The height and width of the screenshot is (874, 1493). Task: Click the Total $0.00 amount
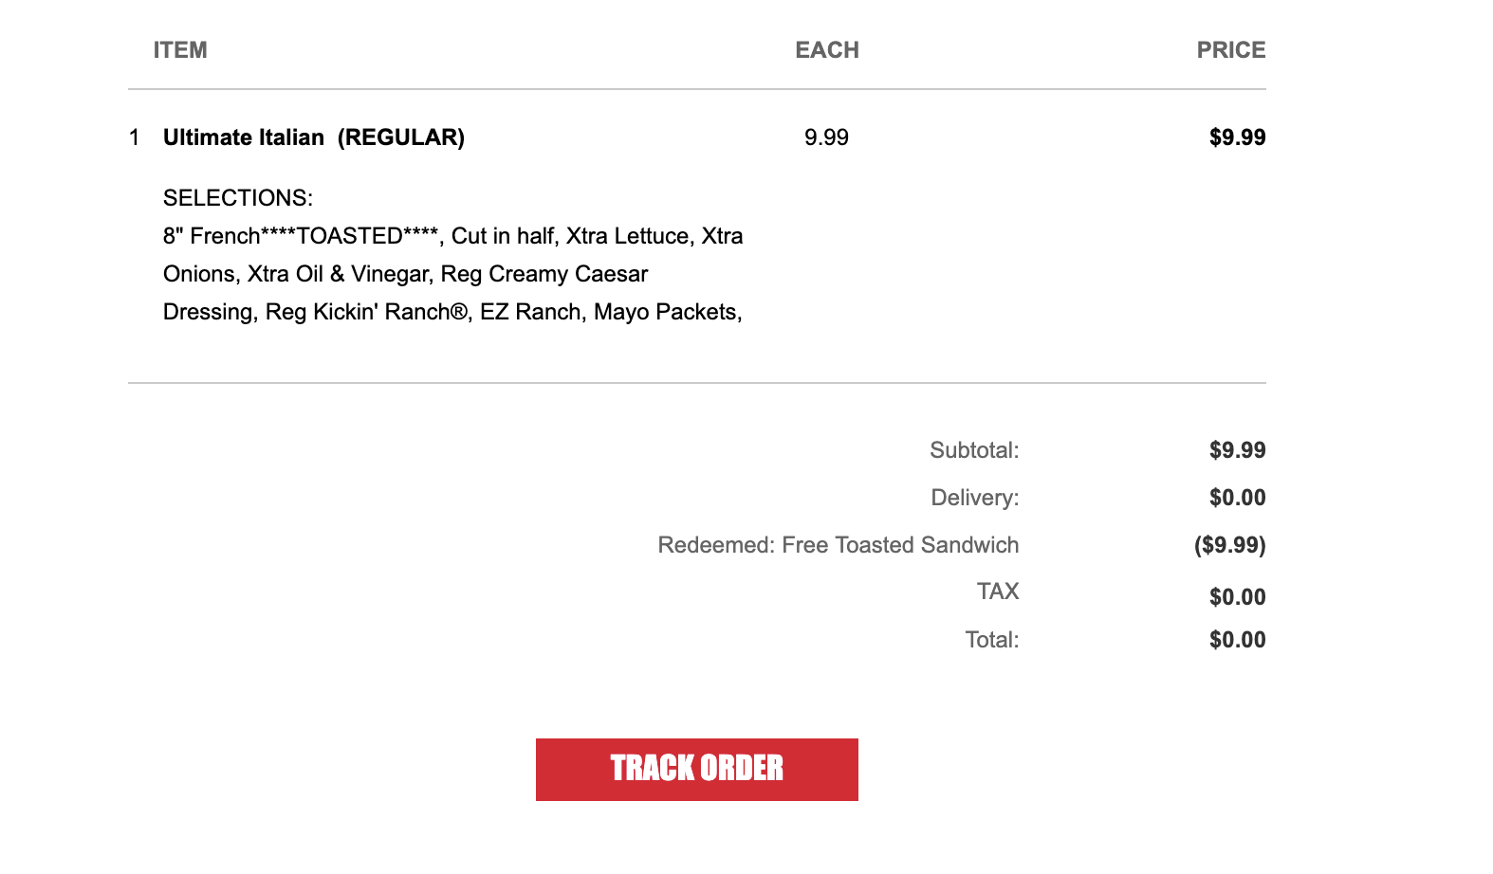tap(1237, 640)
